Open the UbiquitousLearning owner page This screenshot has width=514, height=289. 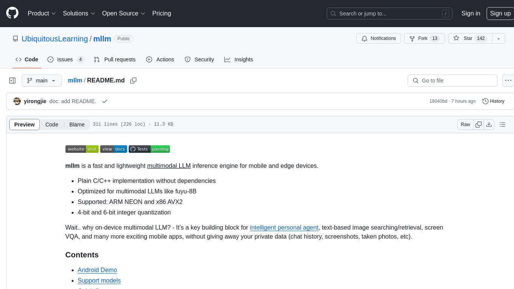tap(55, 39)
